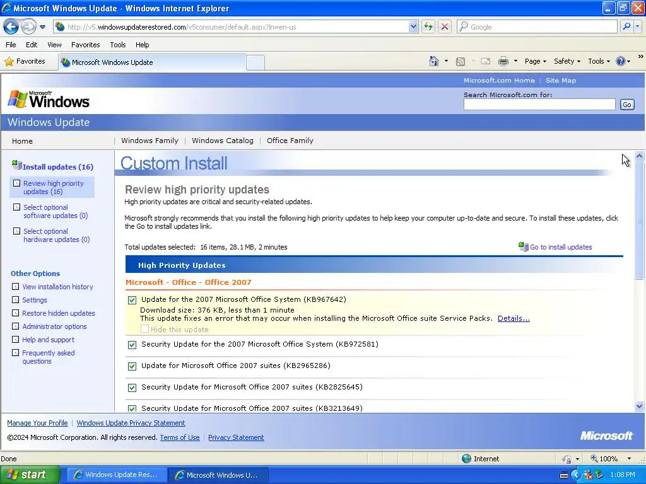This screenshot has width=646, height=484.
Task: Click Internet zone globe icon in status bar
Action: click(466, 459)
